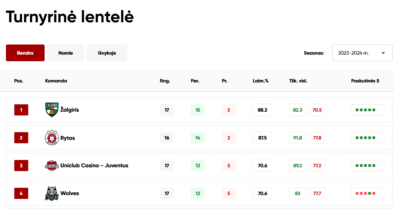
Task: Open the Sezonas 2023-2024 m. dropdown
Action: point(362,53)
